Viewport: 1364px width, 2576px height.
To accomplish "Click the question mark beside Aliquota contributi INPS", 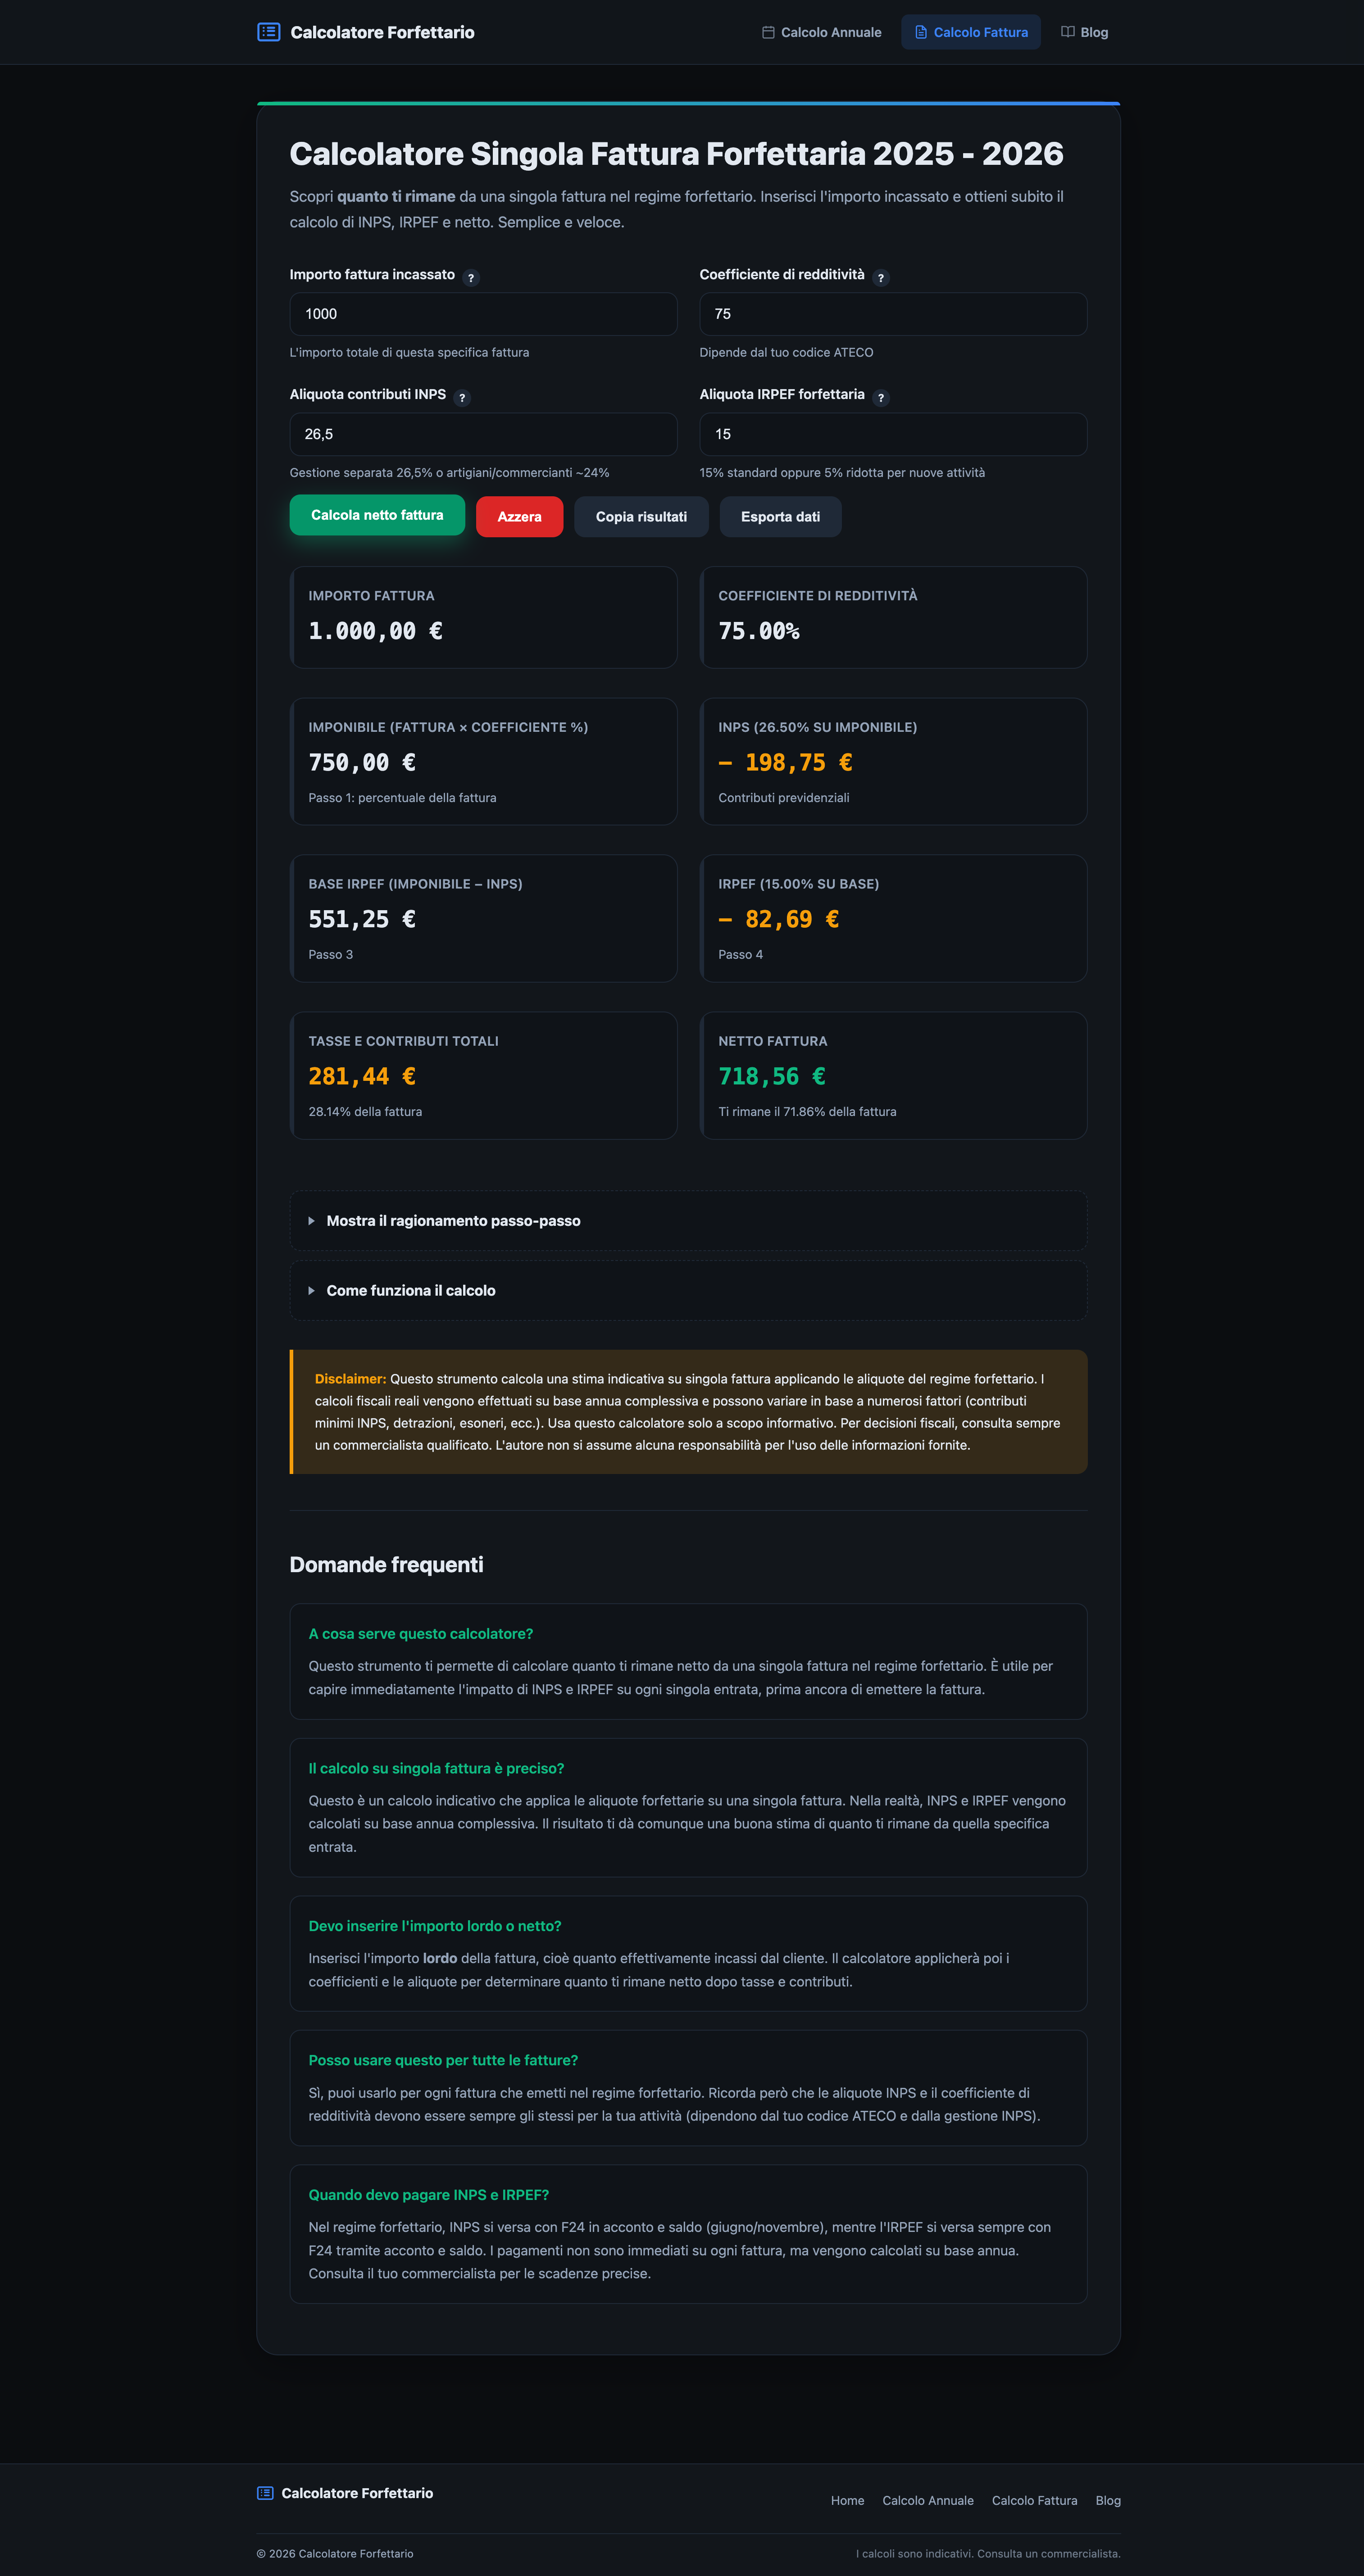I will [x=462, y=397].
